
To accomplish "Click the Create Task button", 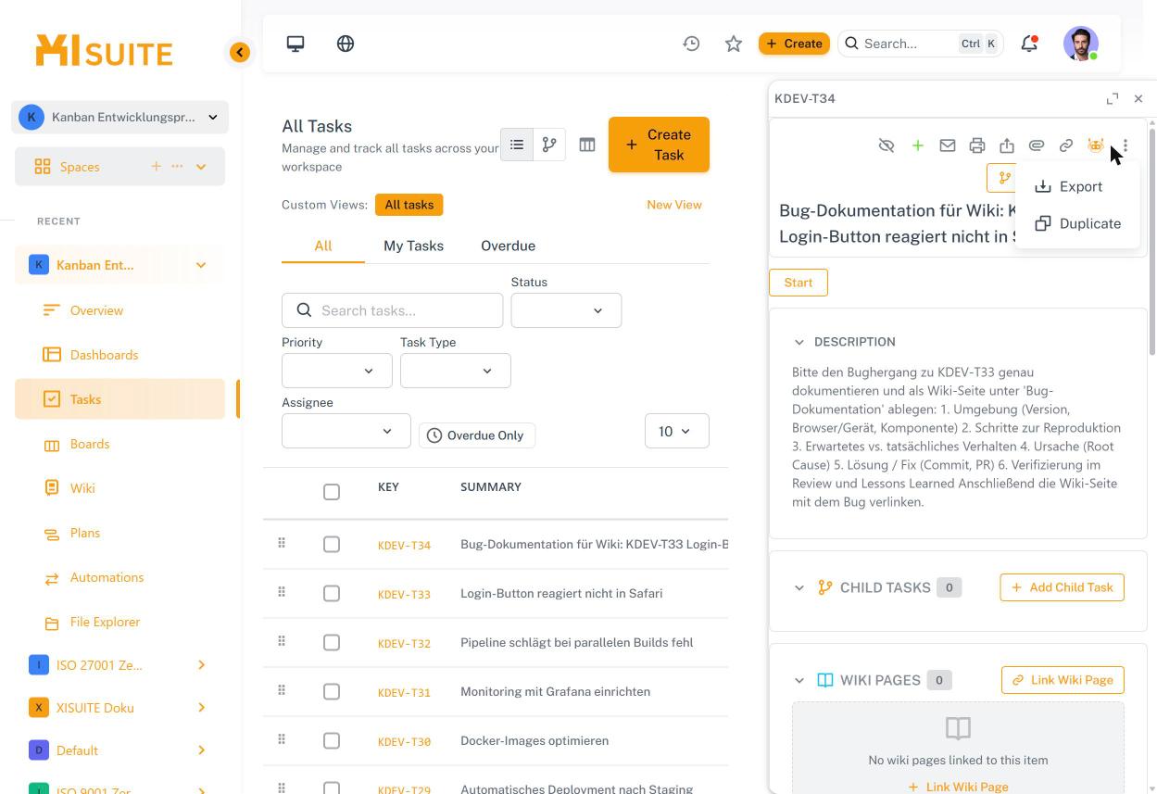I will point(659,145).
